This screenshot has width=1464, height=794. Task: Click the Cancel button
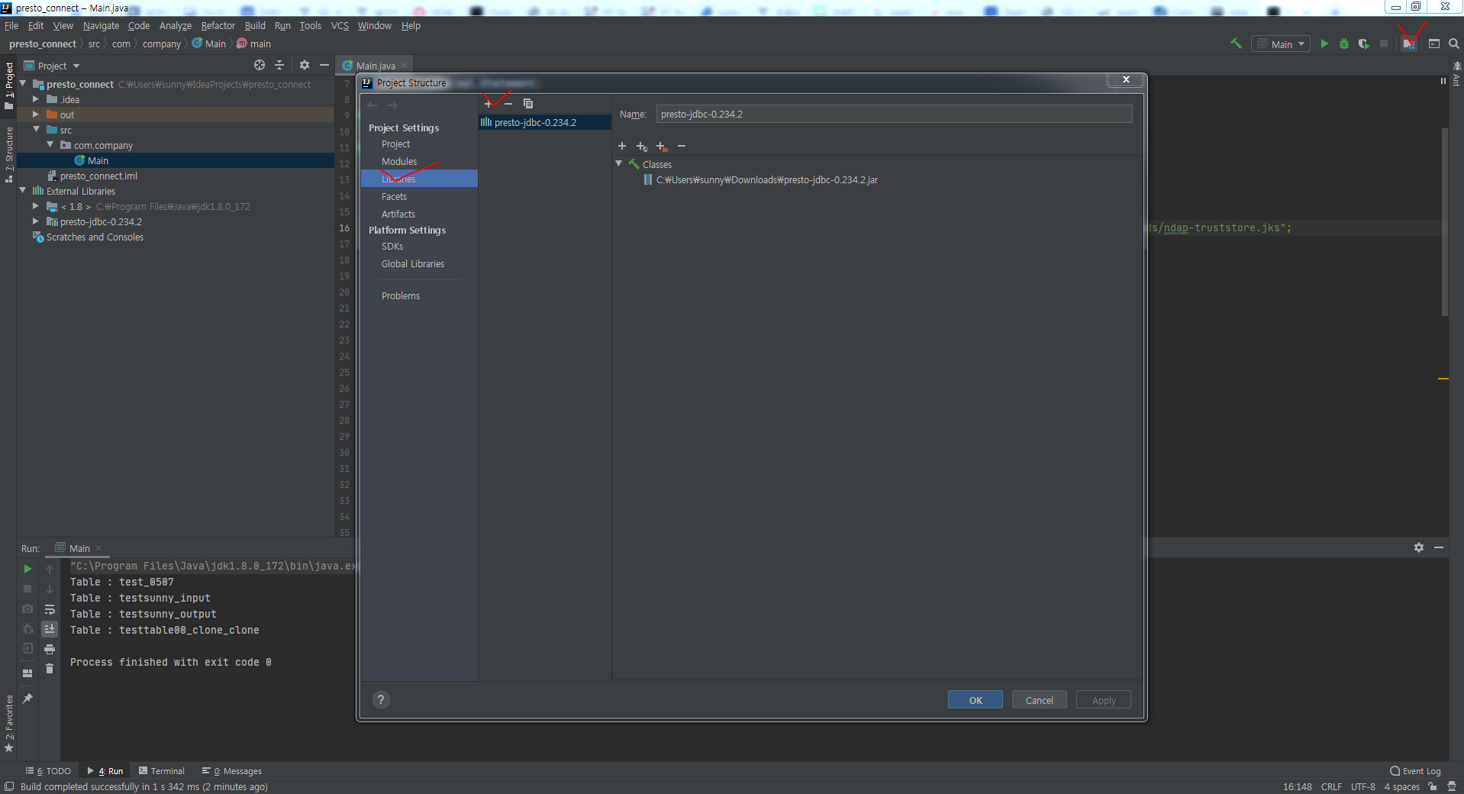(x=1040, y=700)
